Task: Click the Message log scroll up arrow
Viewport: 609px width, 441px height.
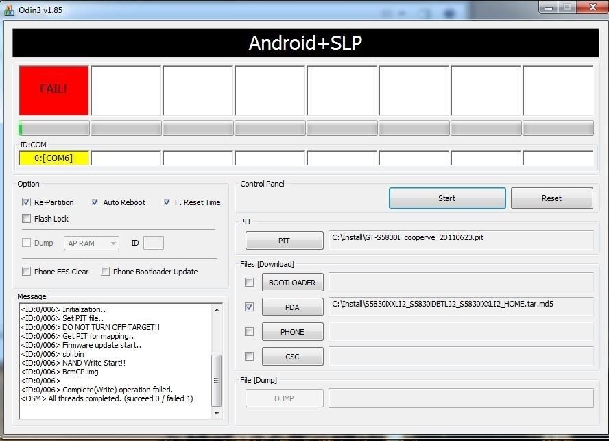Action: tap(217, 310)
